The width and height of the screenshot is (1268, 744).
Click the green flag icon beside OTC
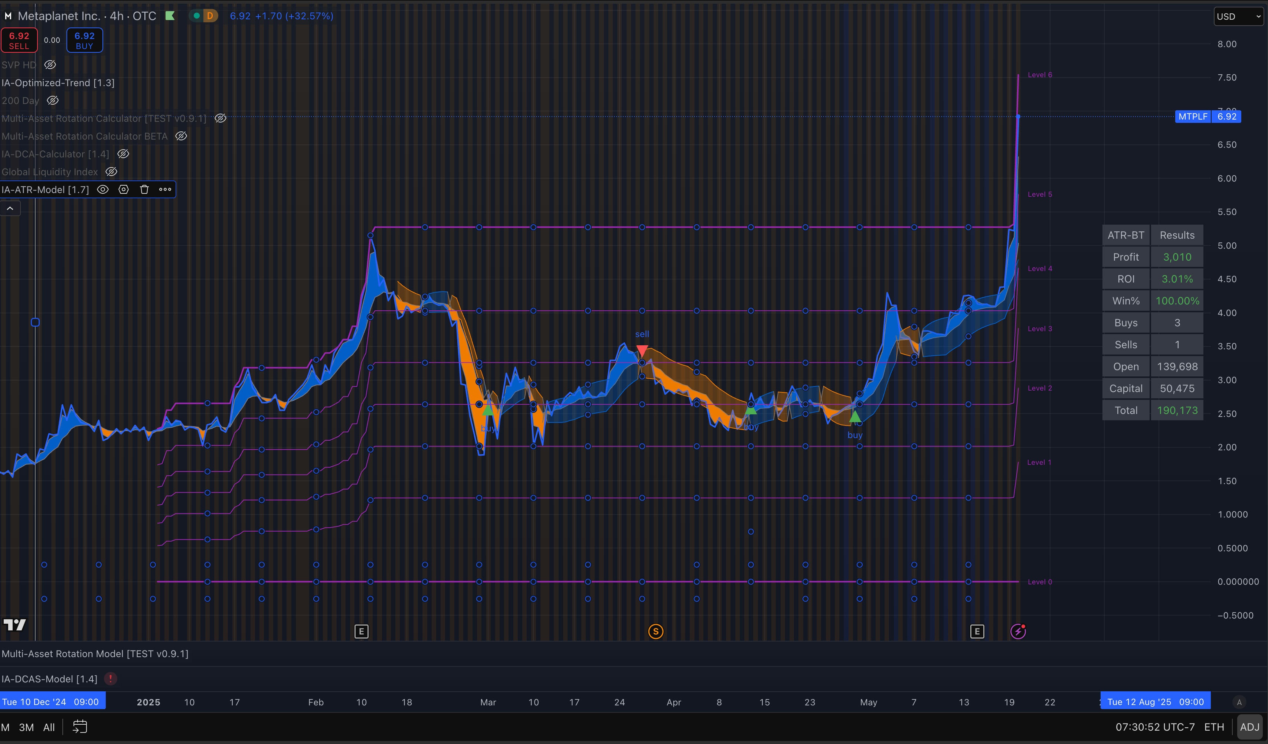pyautogui.click(x=170, y=16)
